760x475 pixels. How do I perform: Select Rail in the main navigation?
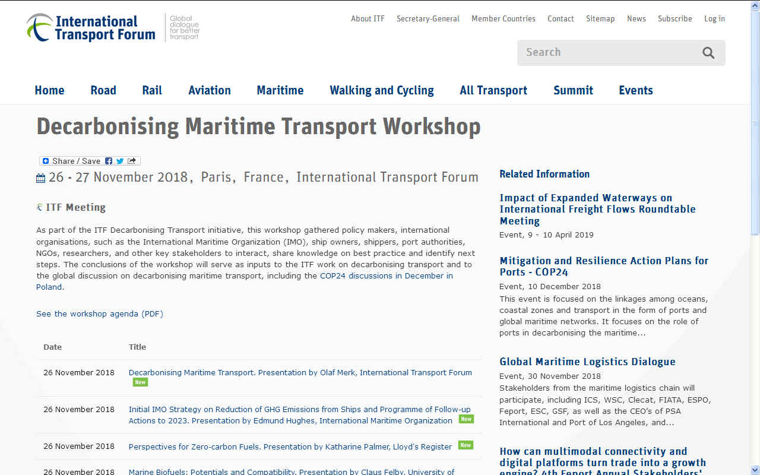152,90
